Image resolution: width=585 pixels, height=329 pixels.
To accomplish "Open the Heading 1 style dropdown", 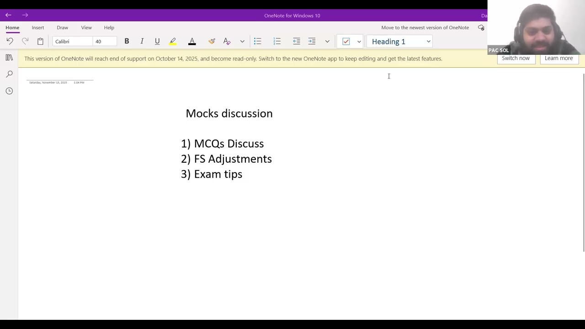I will (x=400, y=42).
